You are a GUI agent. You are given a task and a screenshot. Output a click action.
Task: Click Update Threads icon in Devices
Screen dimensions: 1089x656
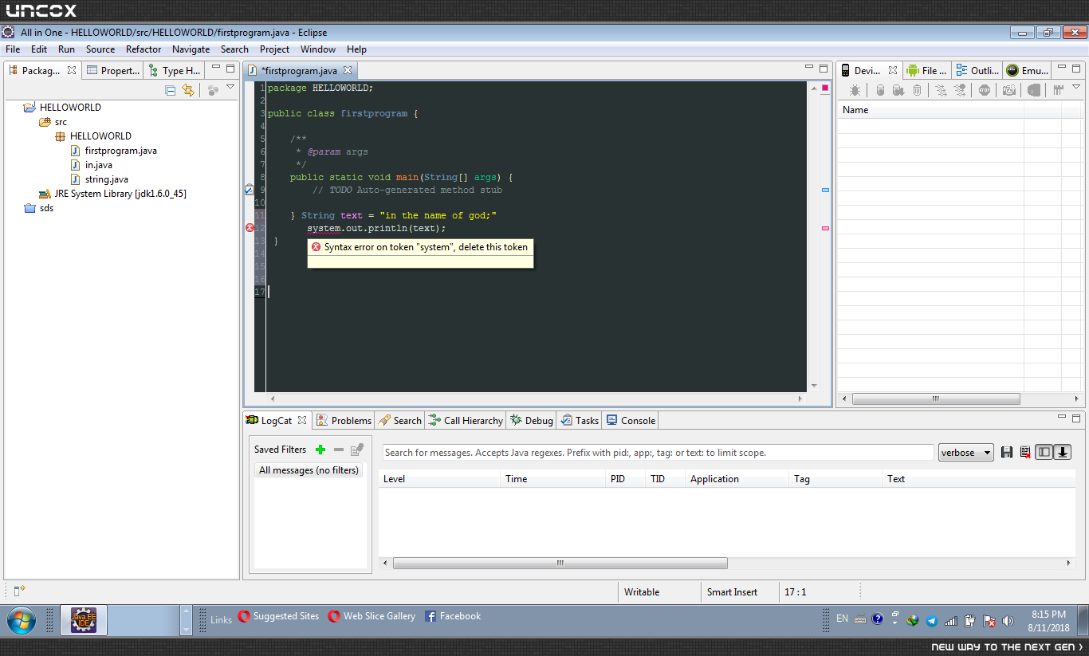[942, 90]
